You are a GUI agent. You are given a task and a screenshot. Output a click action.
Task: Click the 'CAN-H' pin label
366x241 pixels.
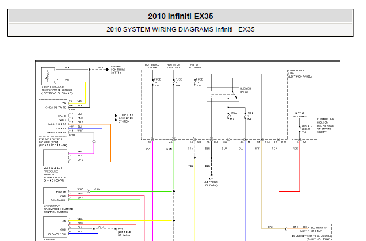click(62, 116)
